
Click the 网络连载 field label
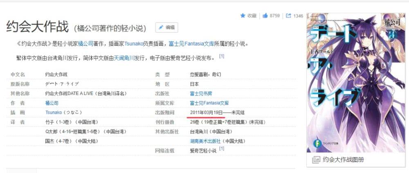[164, 151]
